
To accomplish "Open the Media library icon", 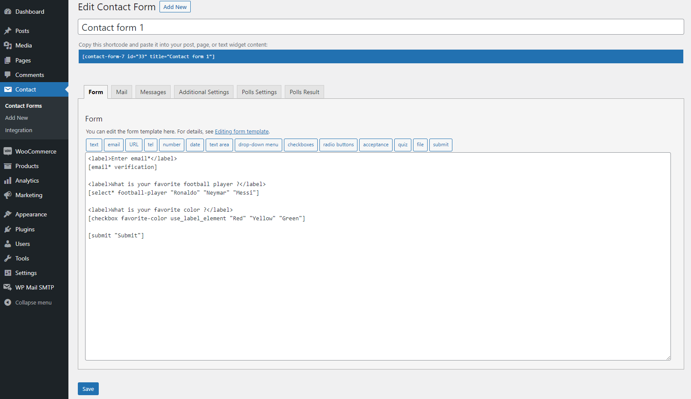I will [8, 45].
